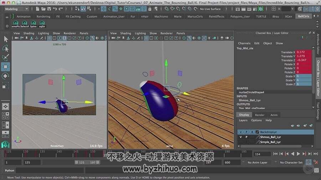Select the BallCtrls shelf tab
321x180 pixels.
point(304,16)
